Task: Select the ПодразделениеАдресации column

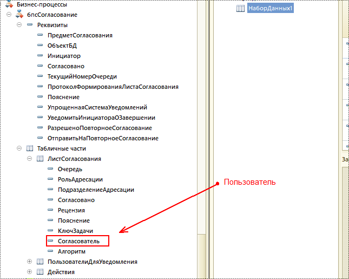Action: tap(96, 190)
